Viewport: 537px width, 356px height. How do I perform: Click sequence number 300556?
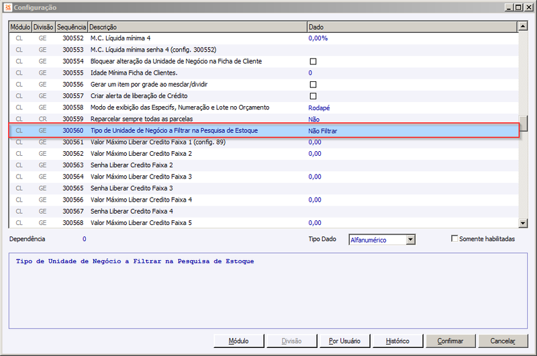(73, 84)
